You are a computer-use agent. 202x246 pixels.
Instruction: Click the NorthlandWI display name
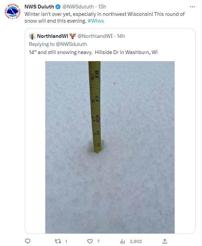point(53,36)
